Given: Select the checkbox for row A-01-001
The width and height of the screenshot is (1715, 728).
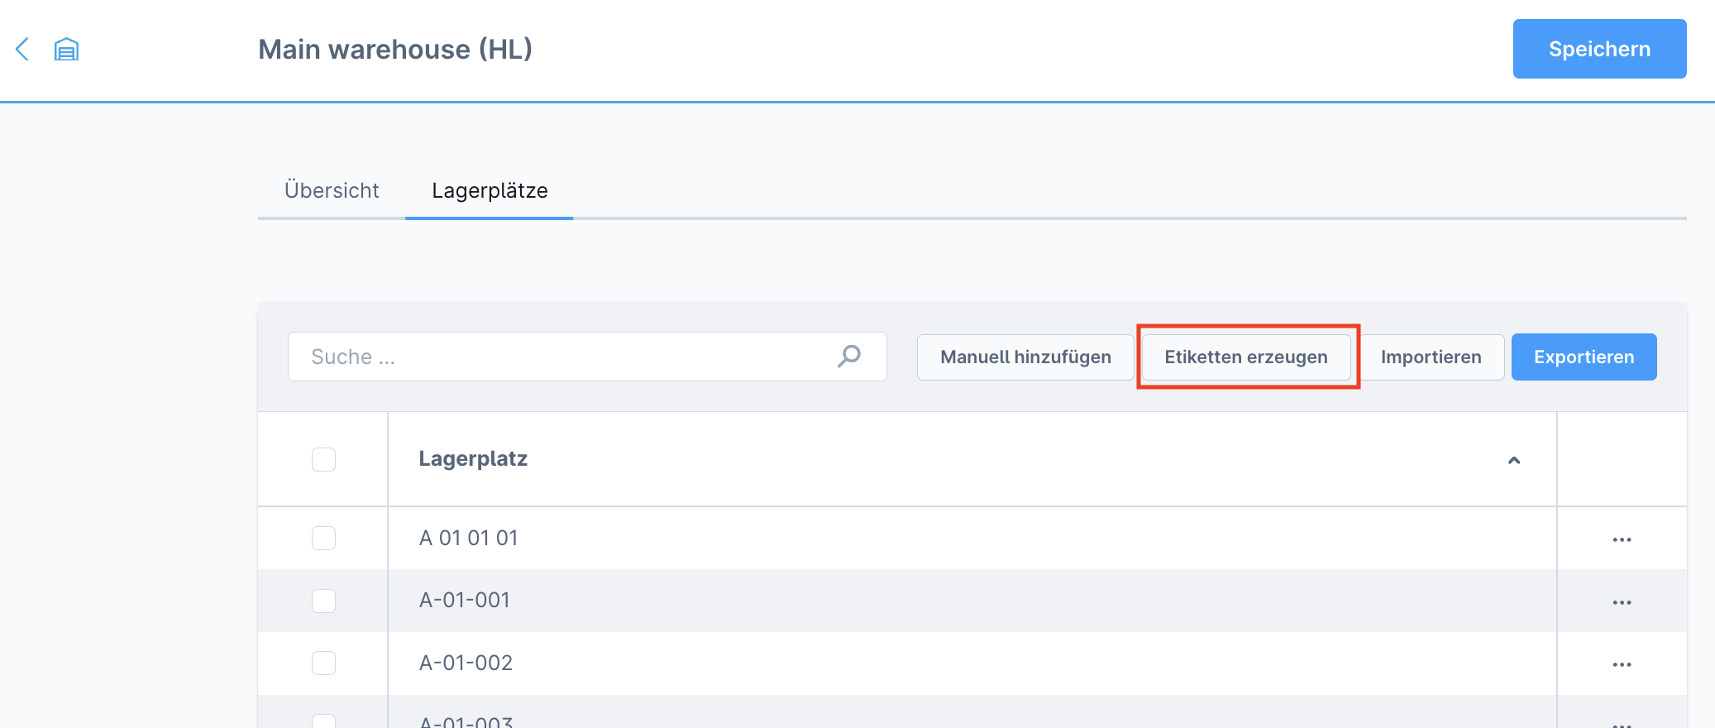Looking at the screenshot, I should click(x=323, y=601).
